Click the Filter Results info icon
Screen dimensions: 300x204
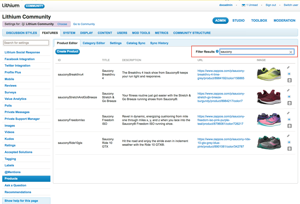point(217,51)
